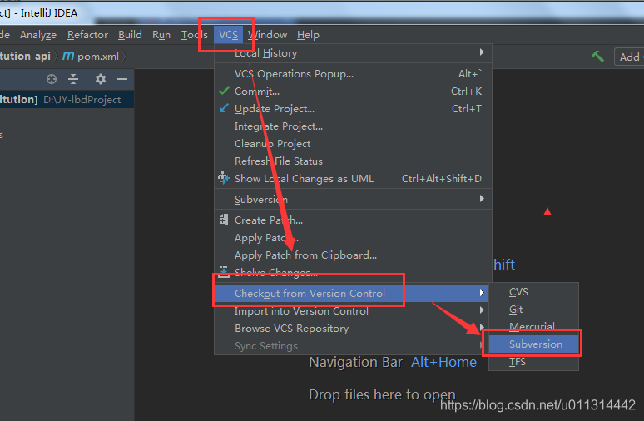Viewport: 644px width, 421px height.
Task: Click the blue arrow icon beside Update Project
Action: click(224, 108)
